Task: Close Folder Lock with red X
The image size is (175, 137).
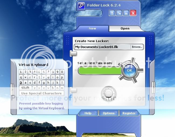Action: tap(133, 13)
